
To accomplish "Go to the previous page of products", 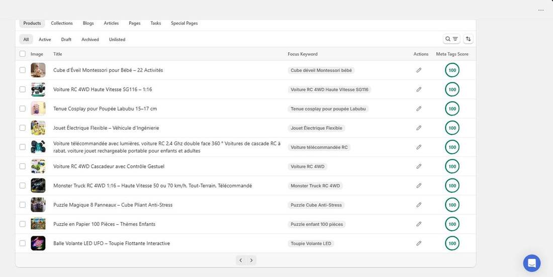I will point(240,260).
